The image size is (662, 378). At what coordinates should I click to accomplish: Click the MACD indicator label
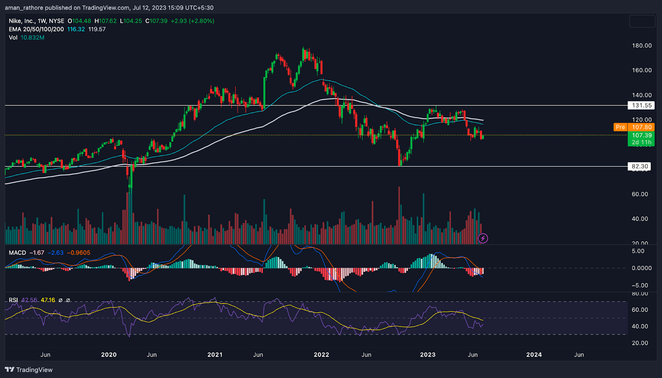tap(17, 253)
